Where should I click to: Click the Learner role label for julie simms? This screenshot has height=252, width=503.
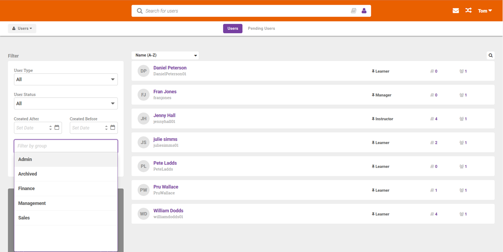(x=382, y=143)
